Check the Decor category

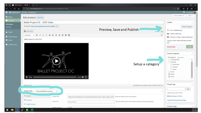(169, 72)
